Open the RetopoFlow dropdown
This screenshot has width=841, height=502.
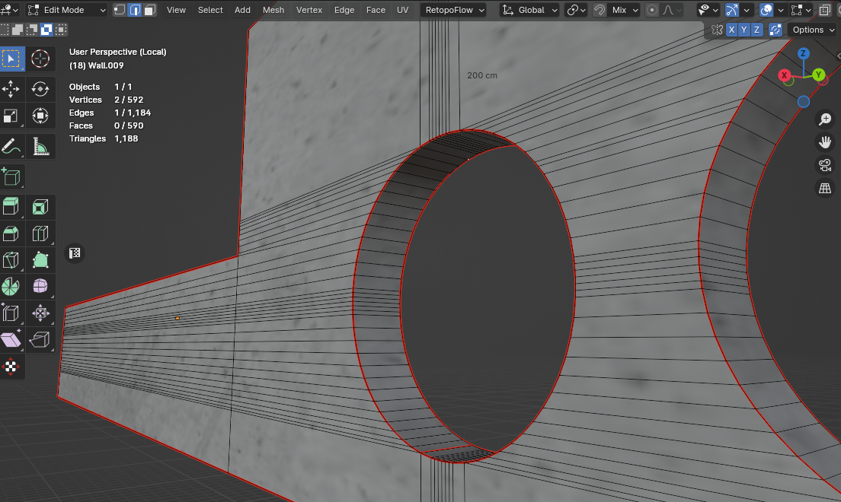coord(454,10)
